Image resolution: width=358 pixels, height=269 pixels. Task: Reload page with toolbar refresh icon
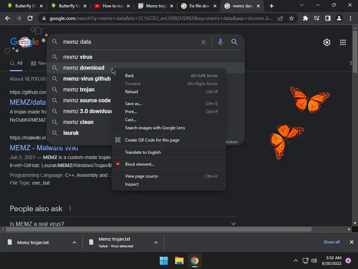30,18
